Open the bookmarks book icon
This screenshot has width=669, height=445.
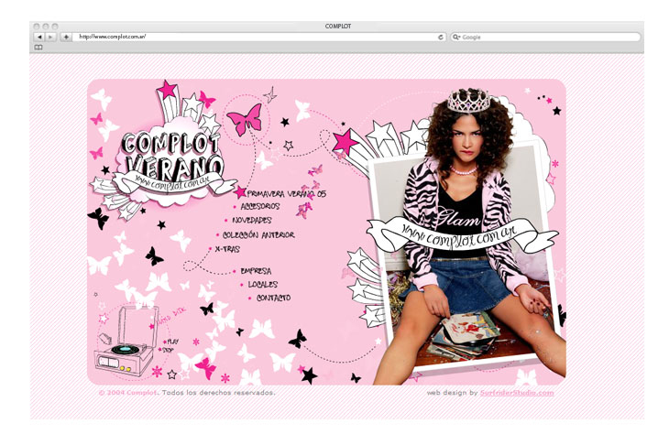(38, 48)
